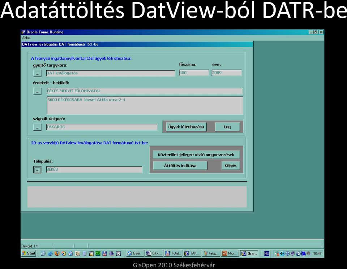Click the volume speaker tray icon
This screenshot has width=347, height=269.
coord(282,253)
